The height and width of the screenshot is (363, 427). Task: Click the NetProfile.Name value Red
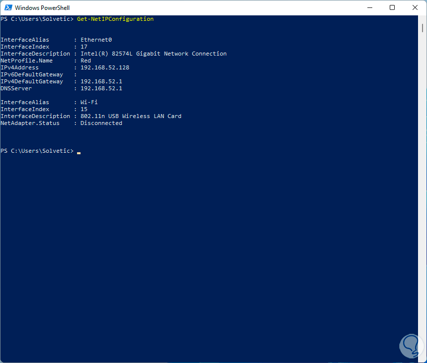click(85, 60)
